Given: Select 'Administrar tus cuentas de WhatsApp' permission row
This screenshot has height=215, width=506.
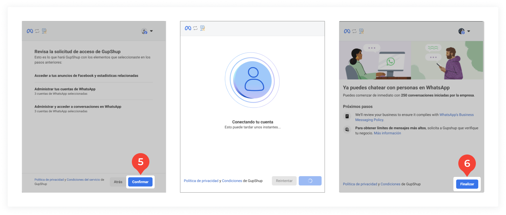Looking at the screenshot, I should (65, 89).
